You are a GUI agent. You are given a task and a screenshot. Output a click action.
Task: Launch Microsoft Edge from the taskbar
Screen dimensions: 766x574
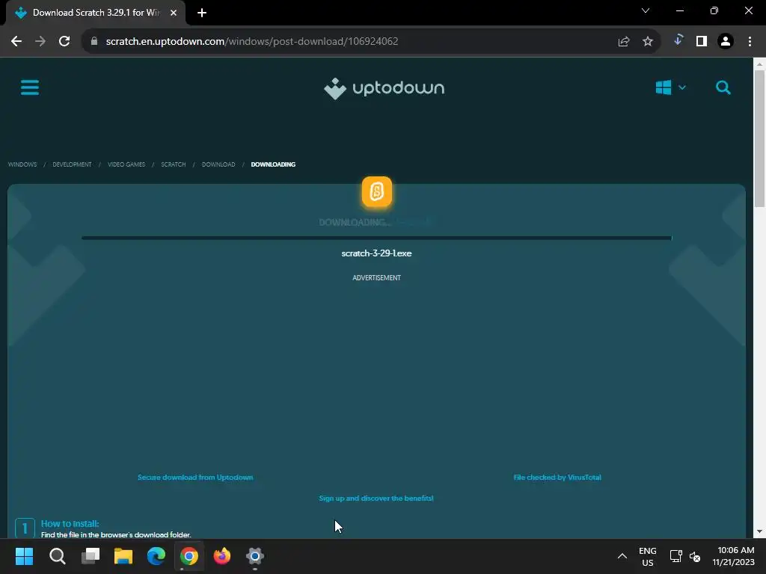(156, 556)
